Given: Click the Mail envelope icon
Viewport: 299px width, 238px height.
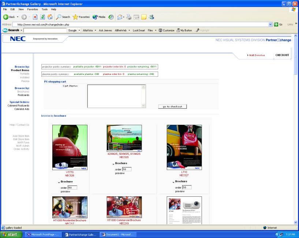Looking at the screenshot, I should [120, 17].
